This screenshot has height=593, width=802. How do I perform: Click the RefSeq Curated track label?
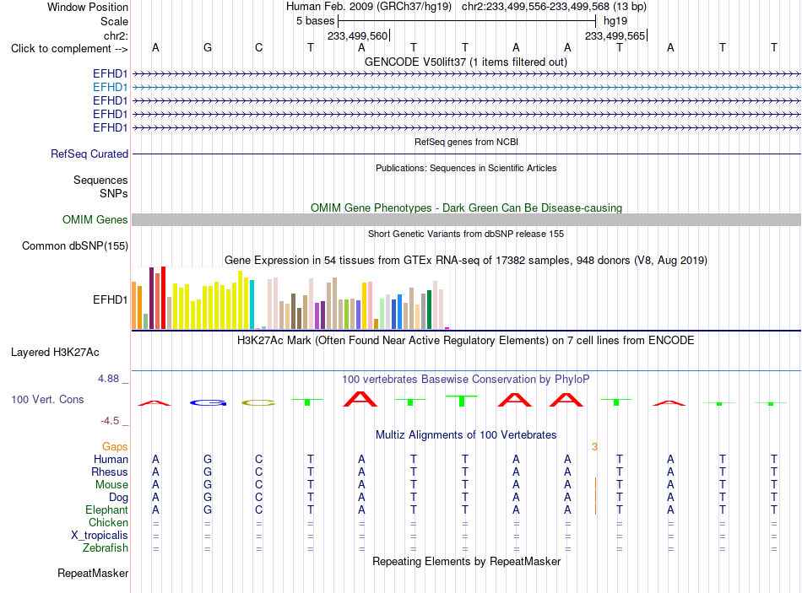[x=89, y=154]
